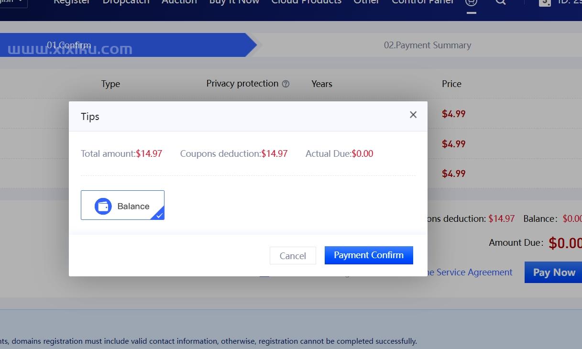
Task: Open the Register menu item
Action: 72,2
